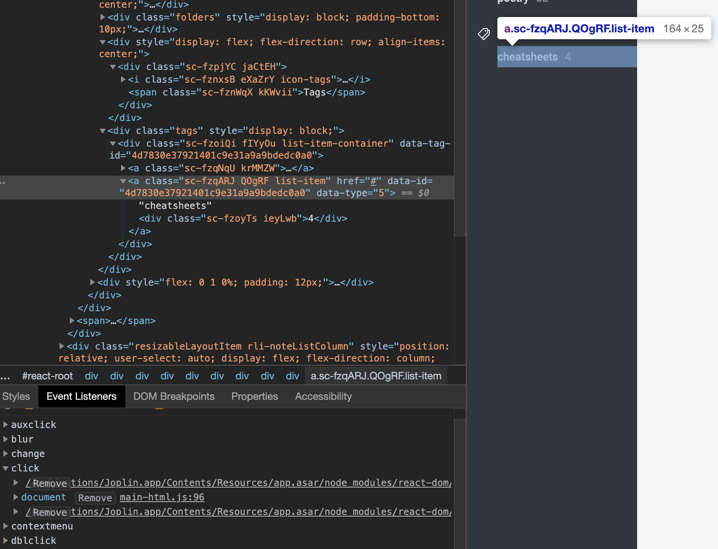
Task: Select #react-root in the breadcrumb bar
Action: [x=47, y=376]
